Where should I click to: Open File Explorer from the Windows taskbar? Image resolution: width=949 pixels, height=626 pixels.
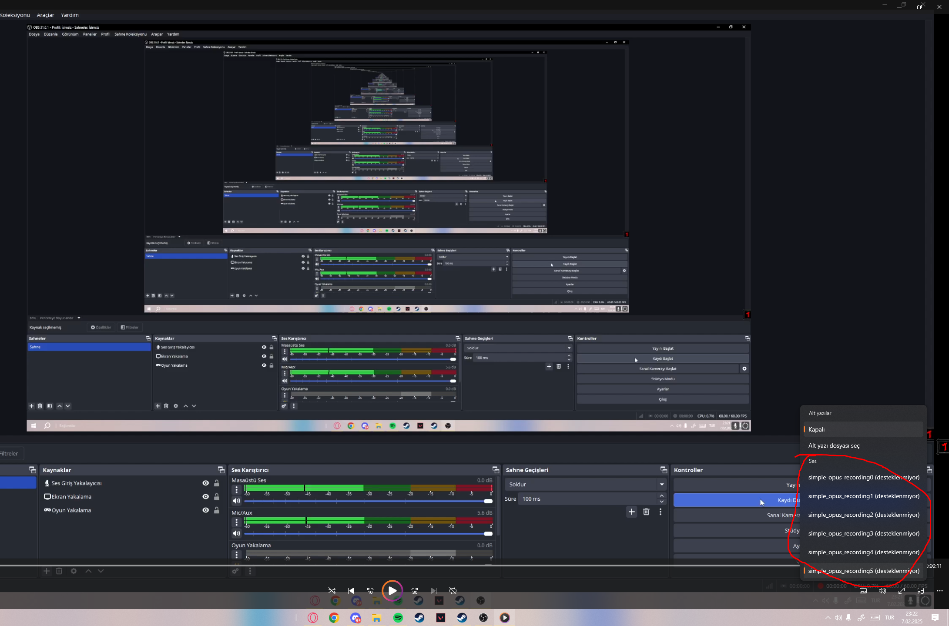[x=376, y=618]
